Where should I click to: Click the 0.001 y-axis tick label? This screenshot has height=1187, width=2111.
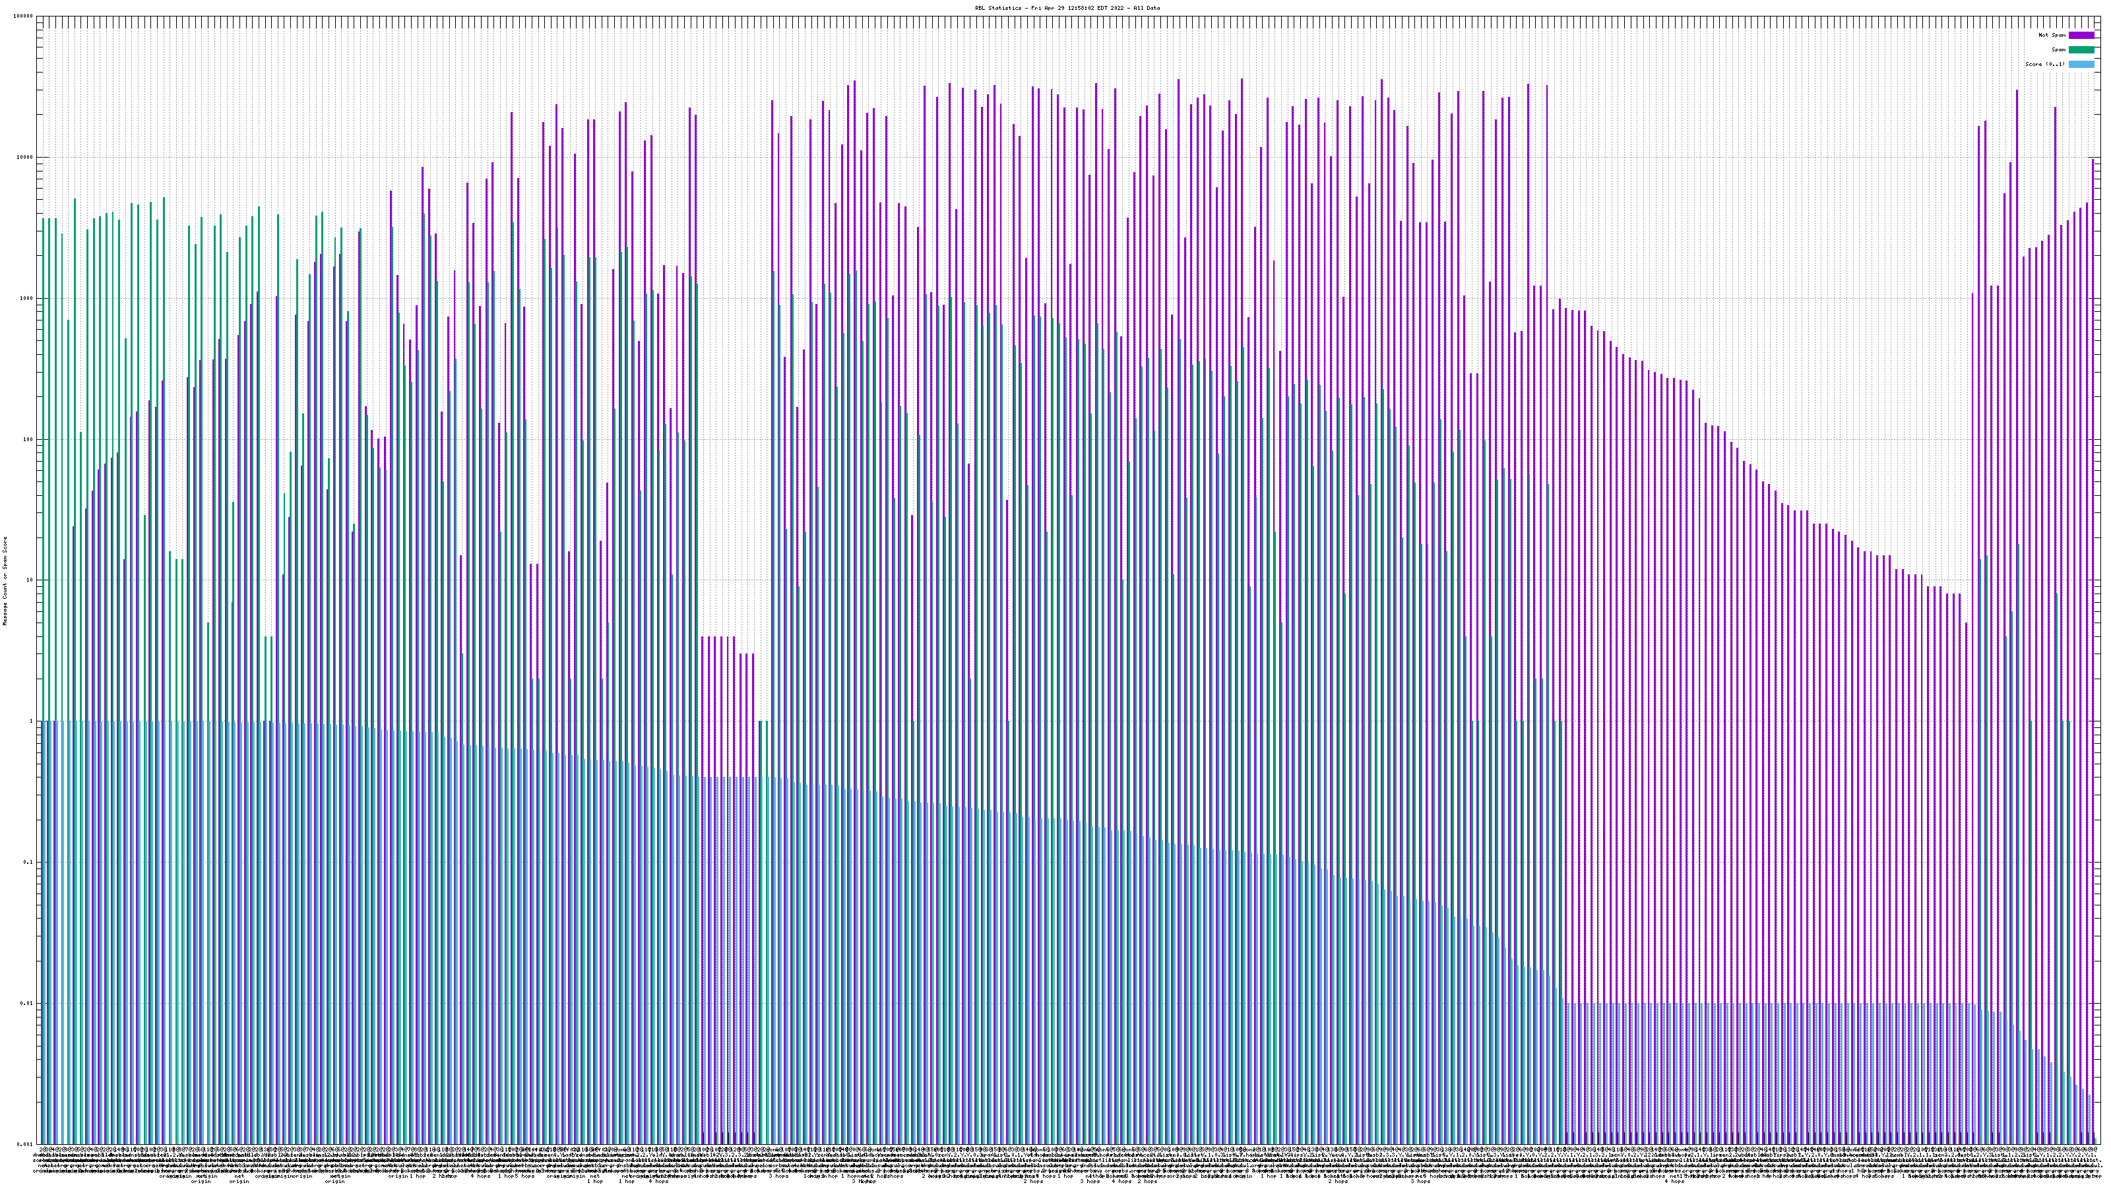[x=26, y=1143]
